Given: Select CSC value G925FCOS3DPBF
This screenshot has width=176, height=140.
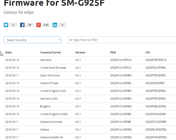Looking at the screenshot, I should 156,122.
